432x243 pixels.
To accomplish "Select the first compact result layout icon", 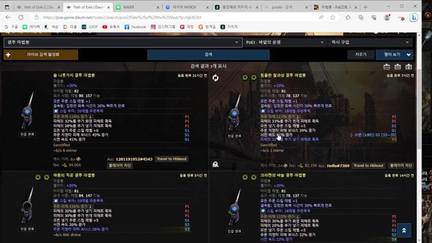I will pyautogui.click(x=386, y=66).
